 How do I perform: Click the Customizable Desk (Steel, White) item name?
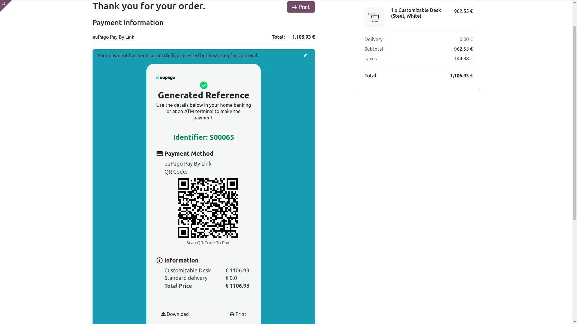click(416, 13)
